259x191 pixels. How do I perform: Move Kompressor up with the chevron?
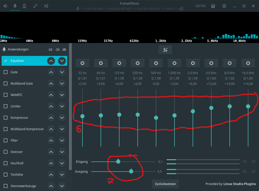click(51, 118)
